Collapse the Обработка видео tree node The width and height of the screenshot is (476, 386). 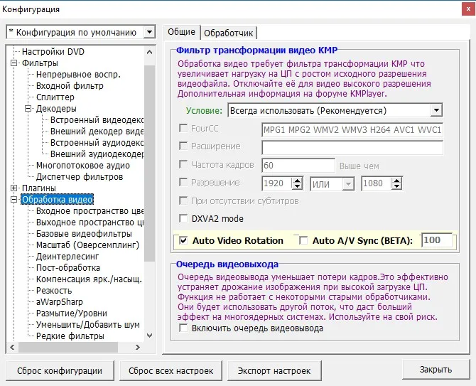click(x=14, y=200)
